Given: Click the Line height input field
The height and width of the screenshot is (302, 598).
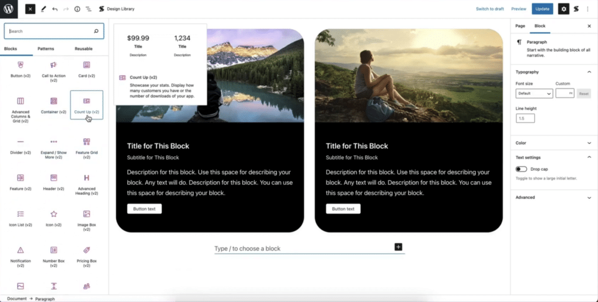Looking at the screenshot, I should [525, 118].
